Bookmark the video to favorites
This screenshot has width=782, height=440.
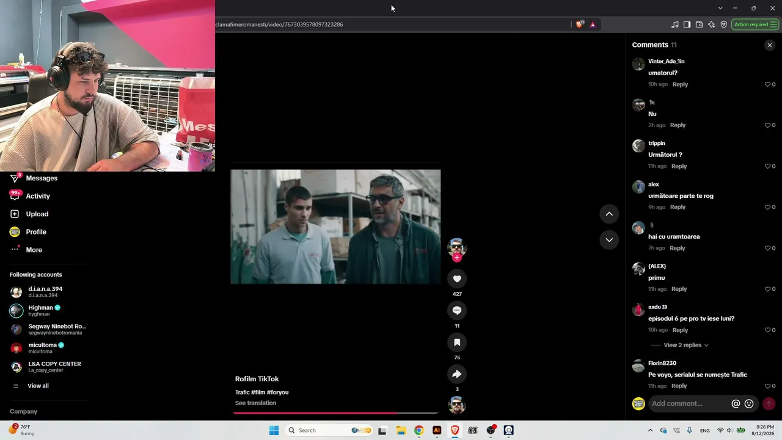456,342
